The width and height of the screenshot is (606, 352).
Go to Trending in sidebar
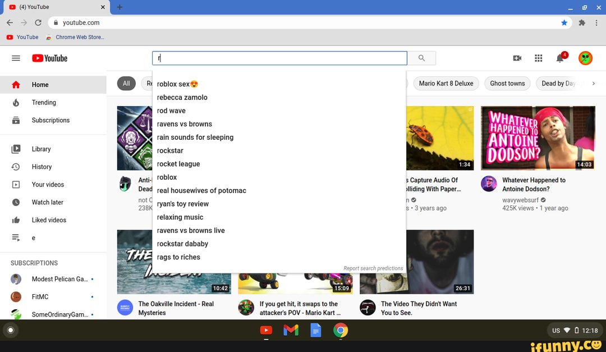tap(44, 103)
